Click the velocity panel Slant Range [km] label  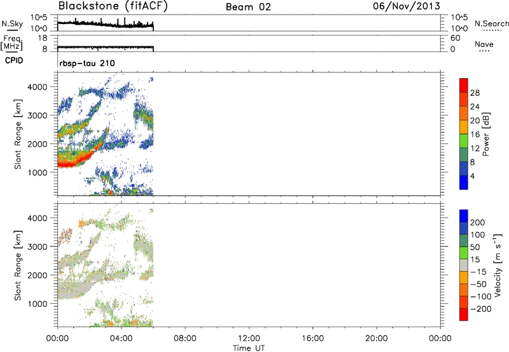point(18,266)
